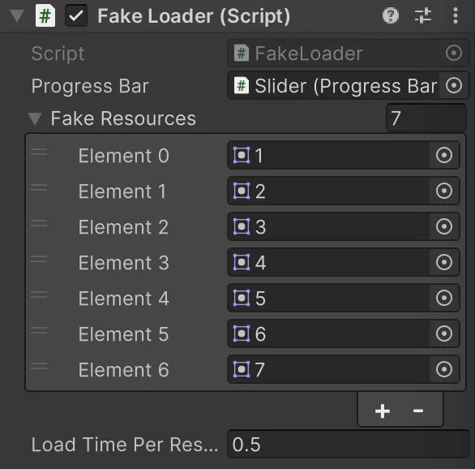Select Element 4 object field showing 5

tap(328, 299)
